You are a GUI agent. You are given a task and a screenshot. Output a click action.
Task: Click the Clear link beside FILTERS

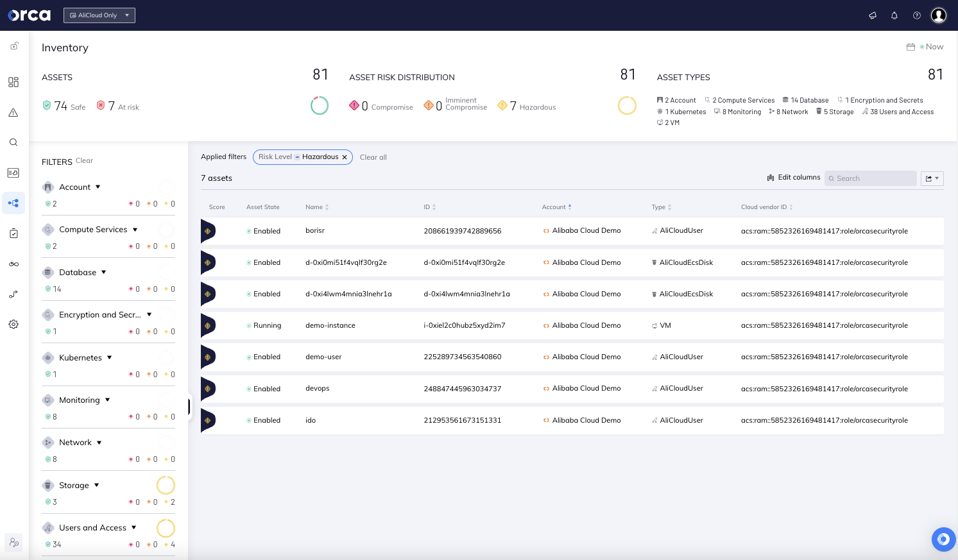tap(84, 160)
